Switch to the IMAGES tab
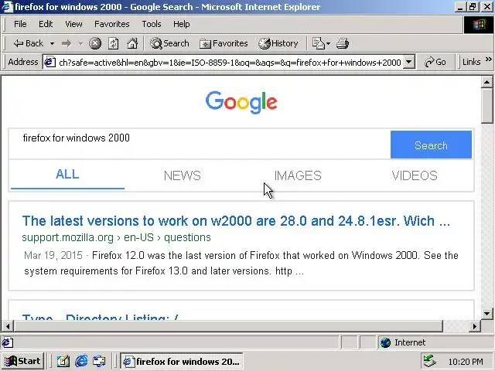 298,175
